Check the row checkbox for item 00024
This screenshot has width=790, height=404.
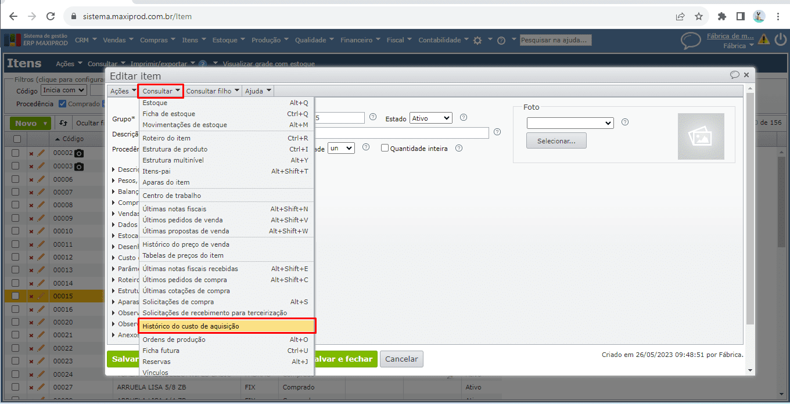tap(17, 374)
